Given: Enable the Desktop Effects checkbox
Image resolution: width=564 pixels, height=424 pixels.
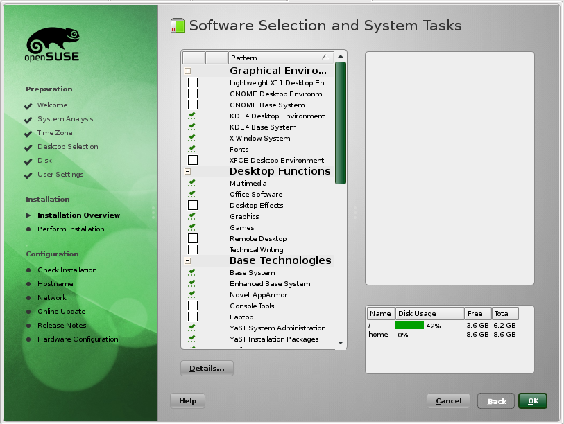Looking at the screenshot, I should point(193,205).
